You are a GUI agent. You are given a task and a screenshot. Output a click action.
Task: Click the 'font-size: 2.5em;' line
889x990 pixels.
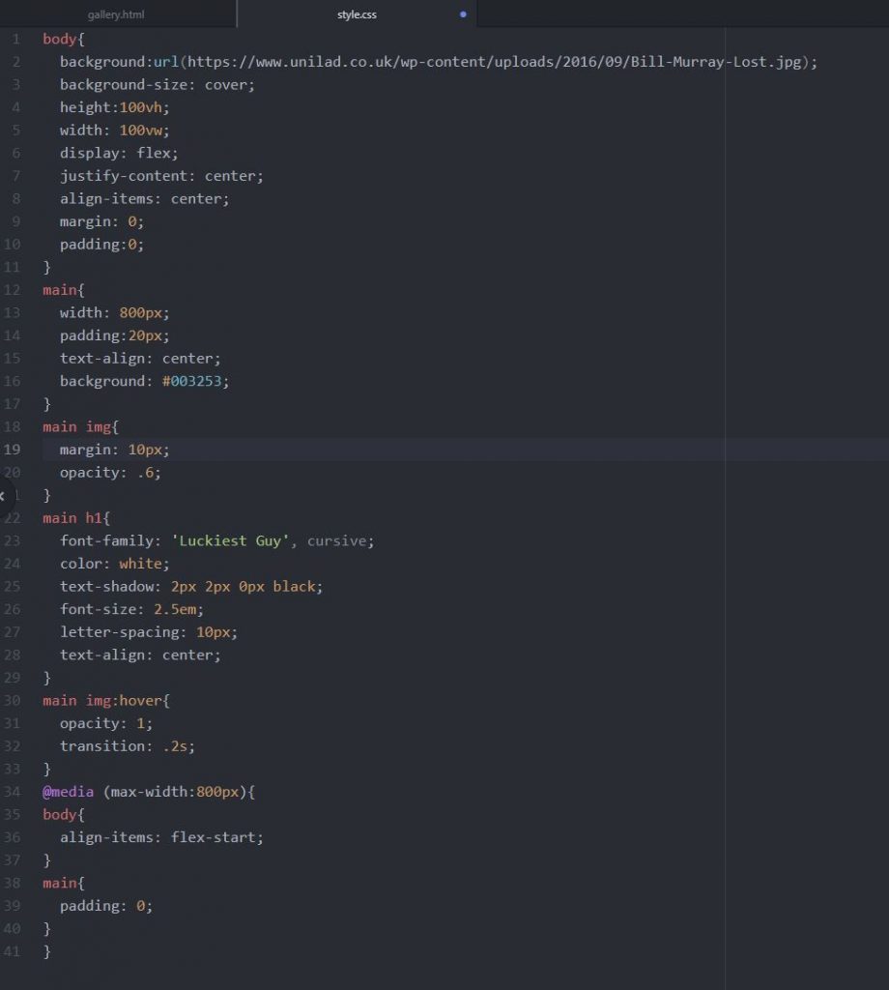(131, 609)
